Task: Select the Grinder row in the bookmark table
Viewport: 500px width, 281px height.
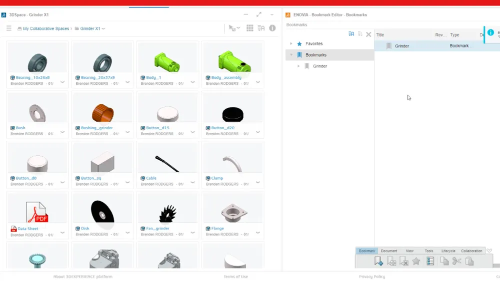Action: pos(437,46)
